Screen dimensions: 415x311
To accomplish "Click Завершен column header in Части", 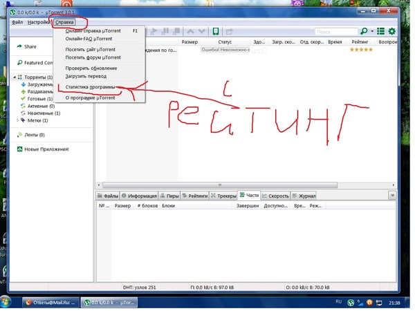I will (248, 206).
